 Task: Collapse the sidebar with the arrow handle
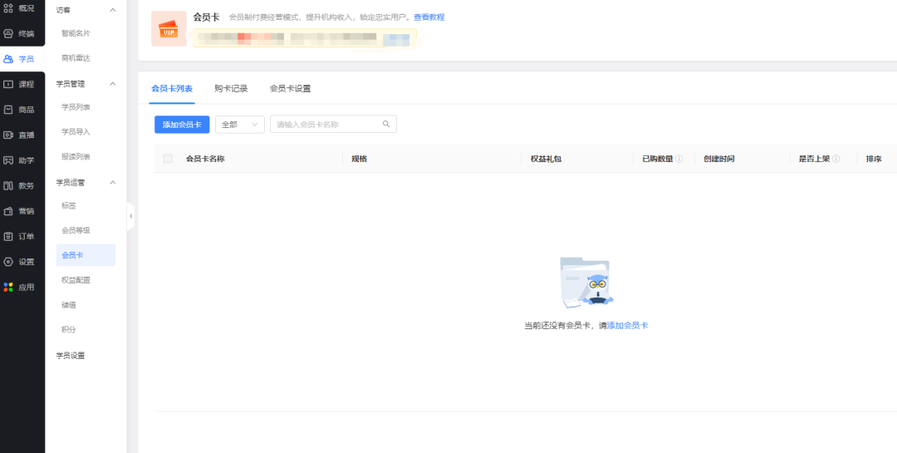click(x=130, y=216)
